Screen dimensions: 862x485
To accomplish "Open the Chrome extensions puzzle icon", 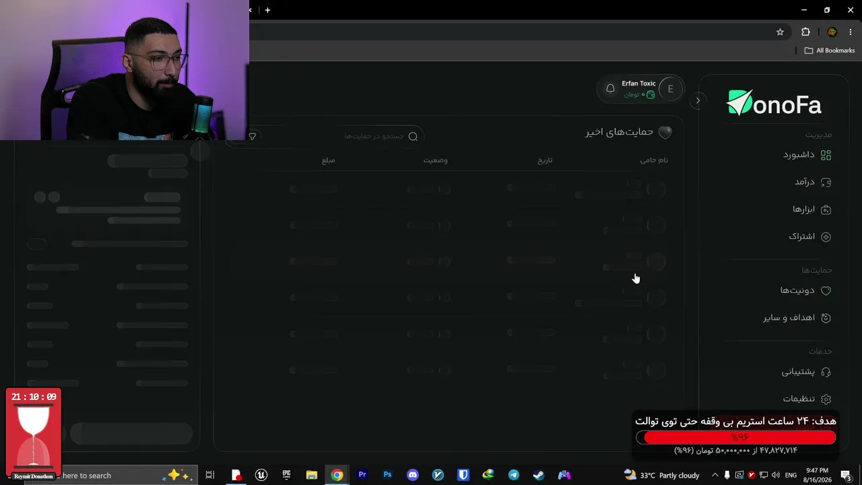I will click(805, 32).
